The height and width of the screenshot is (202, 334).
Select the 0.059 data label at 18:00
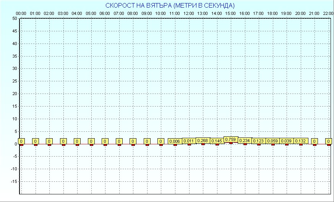pyautogui.click(x=272, y=141)
